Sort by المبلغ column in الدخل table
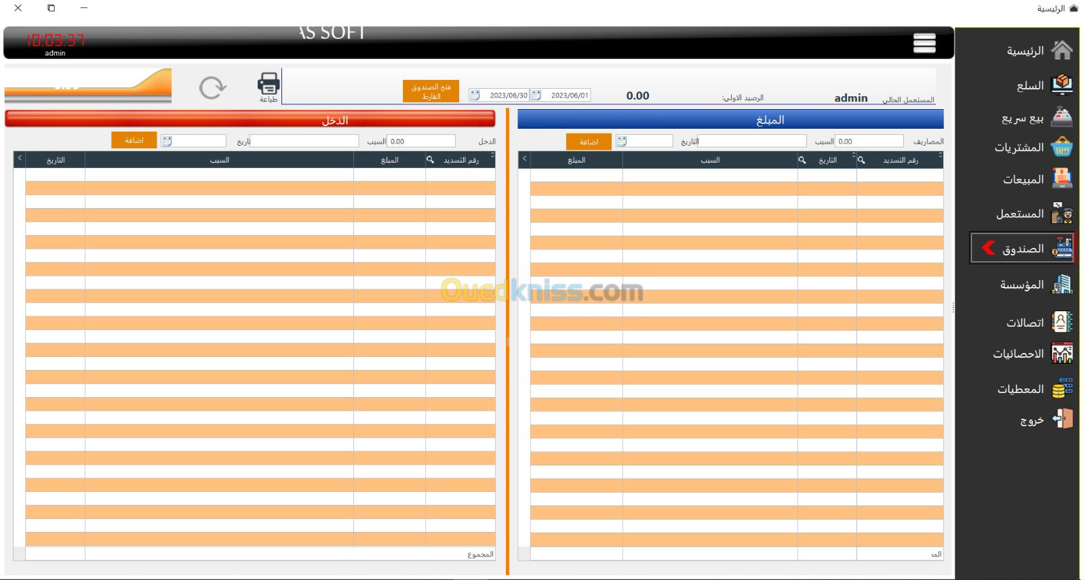Image resolution: width=1085 pixels, height=580 pixels. click(389, 160)
